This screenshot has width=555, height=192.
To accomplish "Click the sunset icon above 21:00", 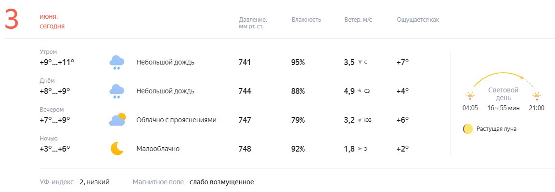I will pos(537,97).
